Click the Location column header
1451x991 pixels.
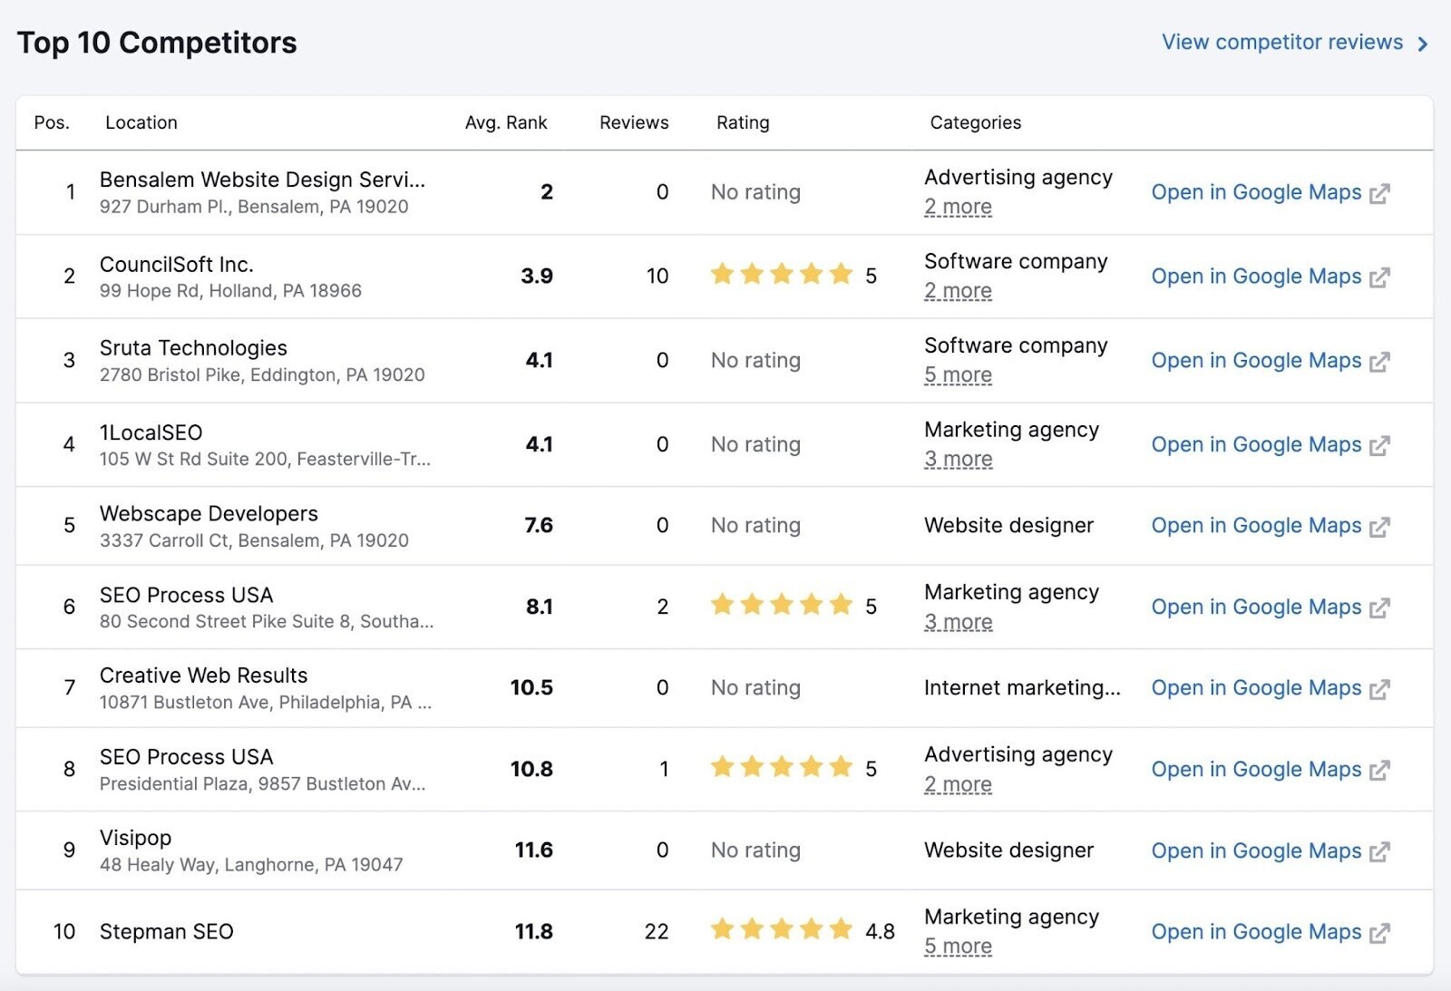[141, 122]
